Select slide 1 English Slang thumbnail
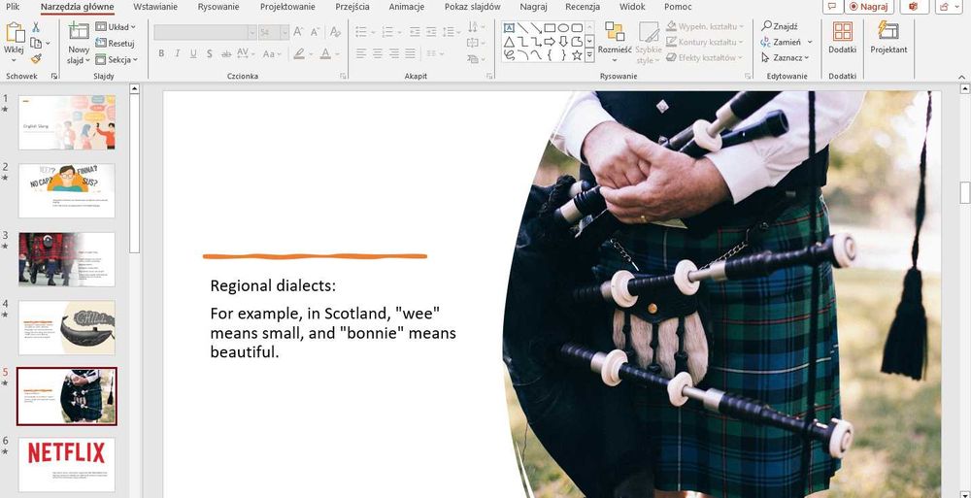This screenshot has height=498, width=971. point(66,122)
